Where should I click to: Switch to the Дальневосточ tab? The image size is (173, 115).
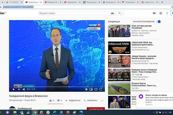tap(111, 2)
